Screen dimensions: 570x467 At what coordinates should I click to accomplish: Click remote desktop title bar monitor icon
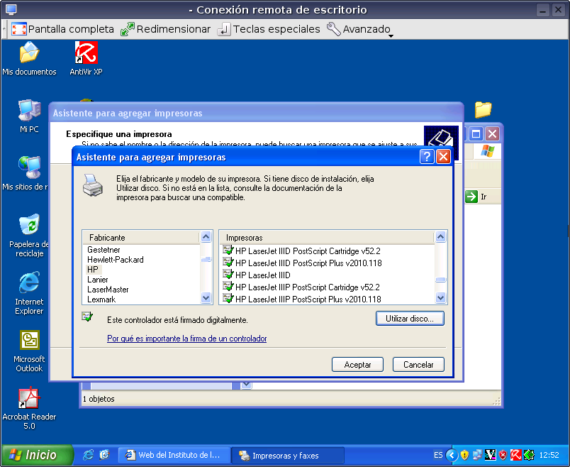click(x=11, y=10)
